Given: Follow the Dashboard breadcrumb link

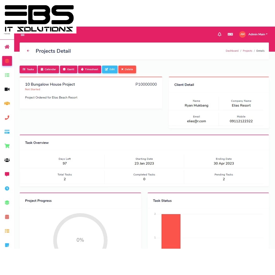Looking at the screenshot, I should click(232, 51).
